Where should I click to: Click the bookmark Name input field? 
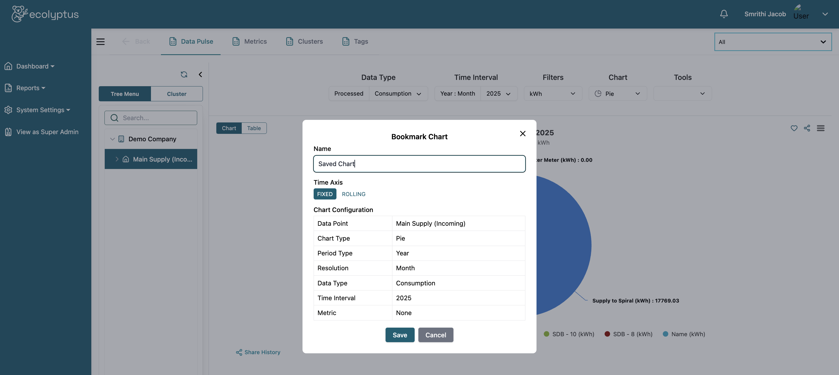click(419, 164)
